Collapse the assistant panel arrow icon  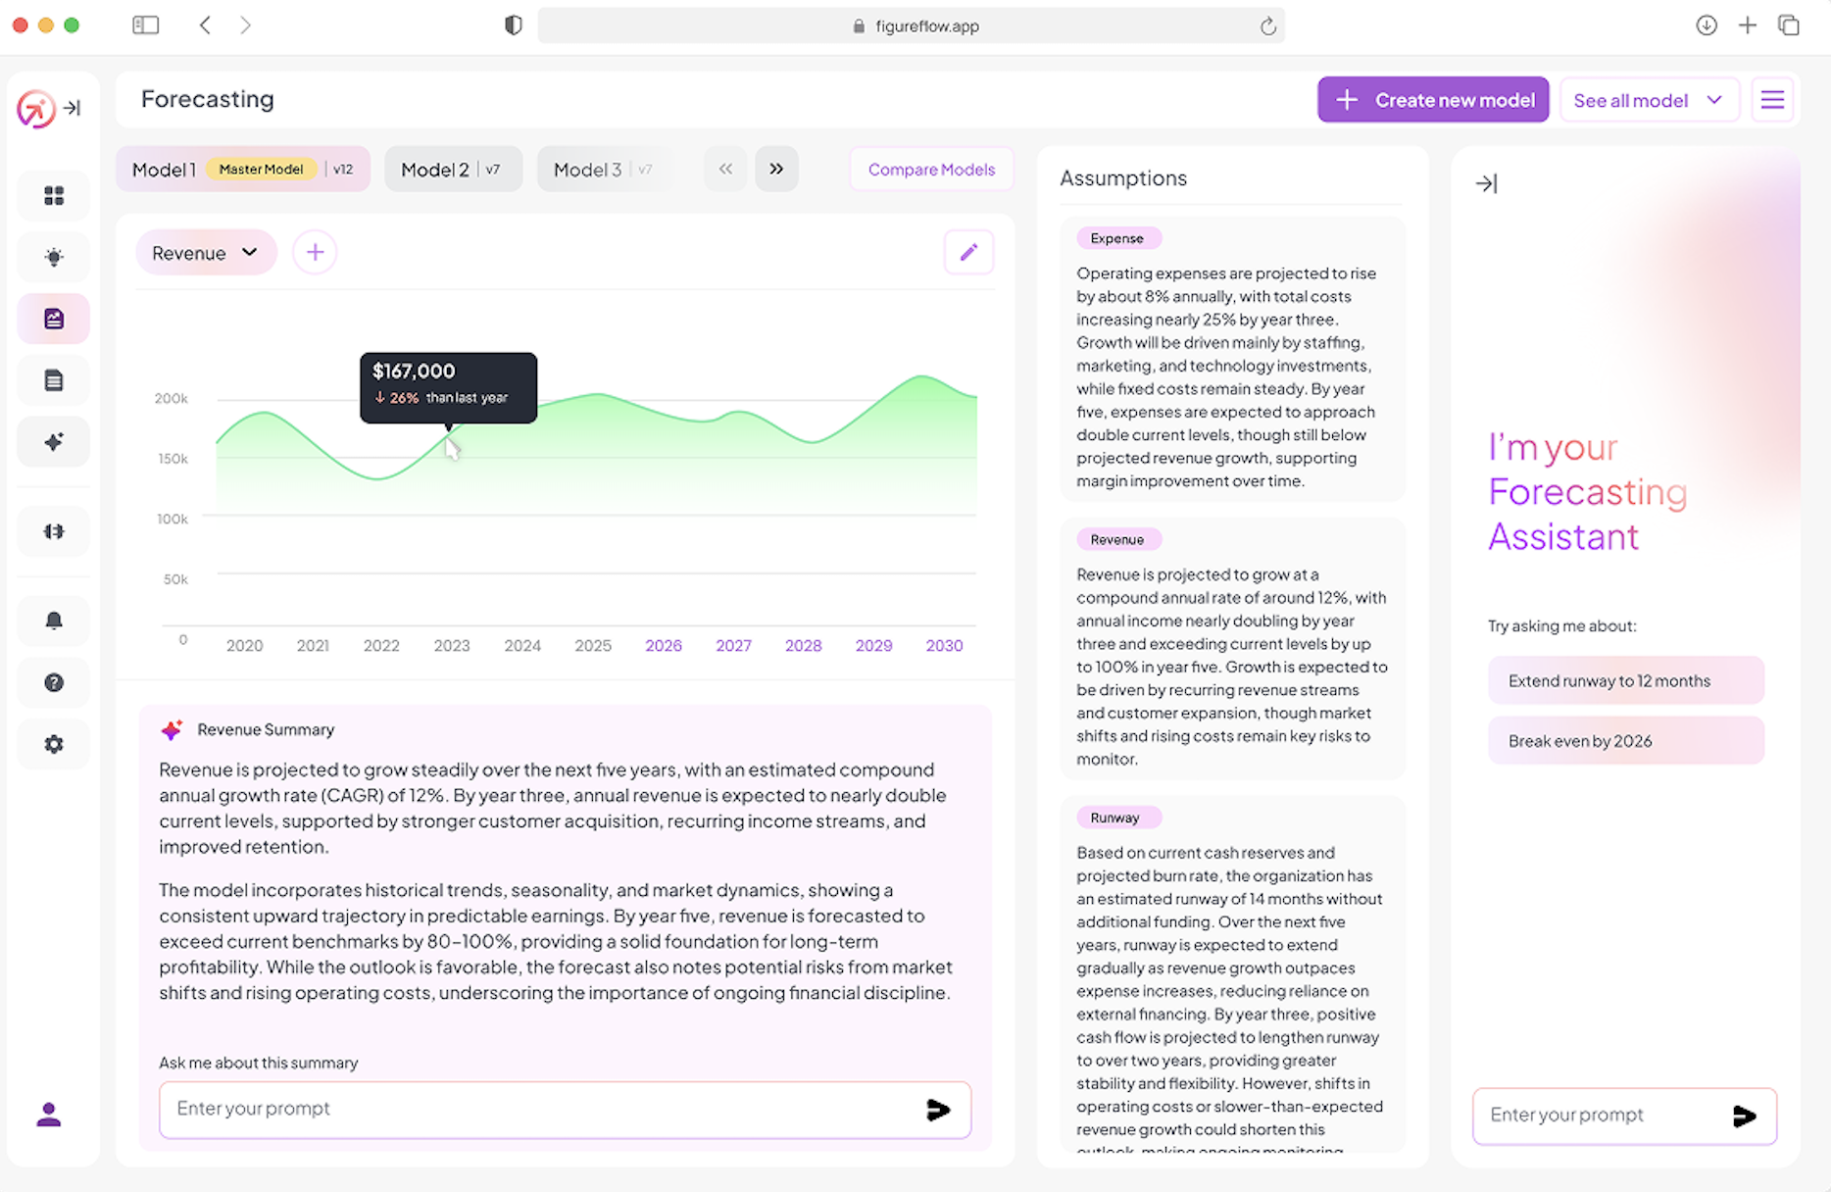(1486, 183)
